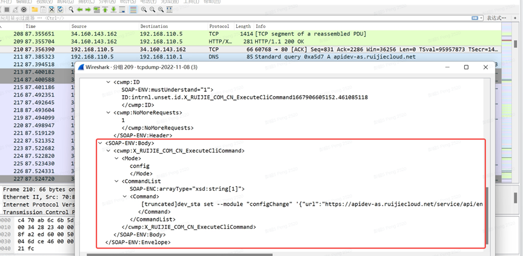Screen dimensions: 523x256
Task: Open the 表达式 filter expression builder
Action: coord(497,18)
